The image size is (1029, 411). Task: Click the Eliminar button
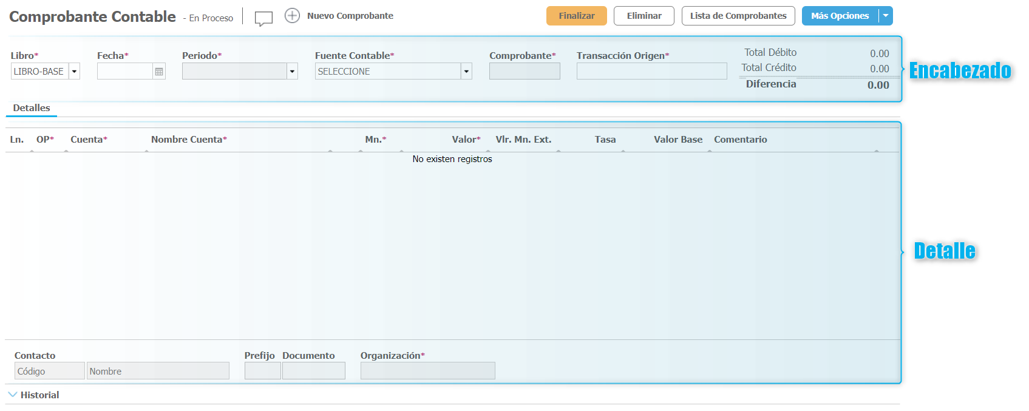point(644,16)
